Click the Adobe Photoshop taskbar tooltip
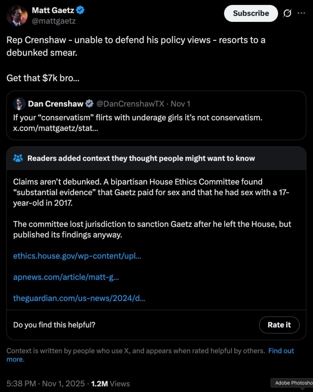This screenshot has height=392, width=313. pos(293,383)
